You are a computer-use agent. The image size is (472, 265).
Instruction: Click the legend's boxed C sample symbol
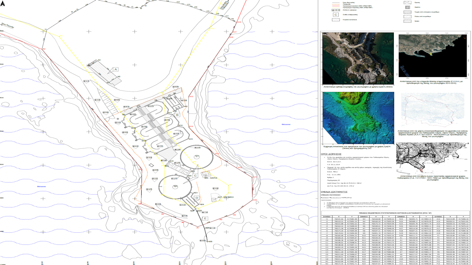click(x=336, y=14)
